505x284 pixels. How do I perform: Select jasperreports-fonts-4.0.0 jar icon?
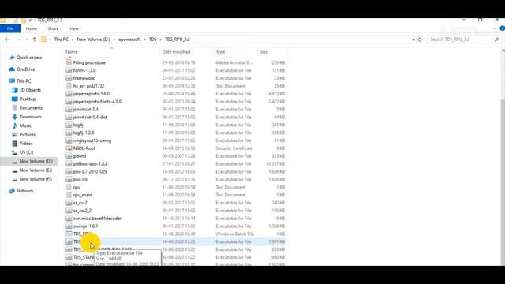[x=69, y=102]
